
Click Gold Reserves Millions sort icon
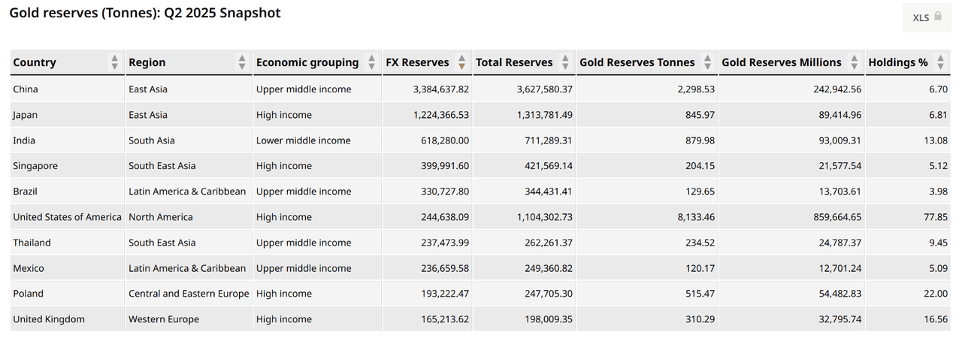click(855, 62)
